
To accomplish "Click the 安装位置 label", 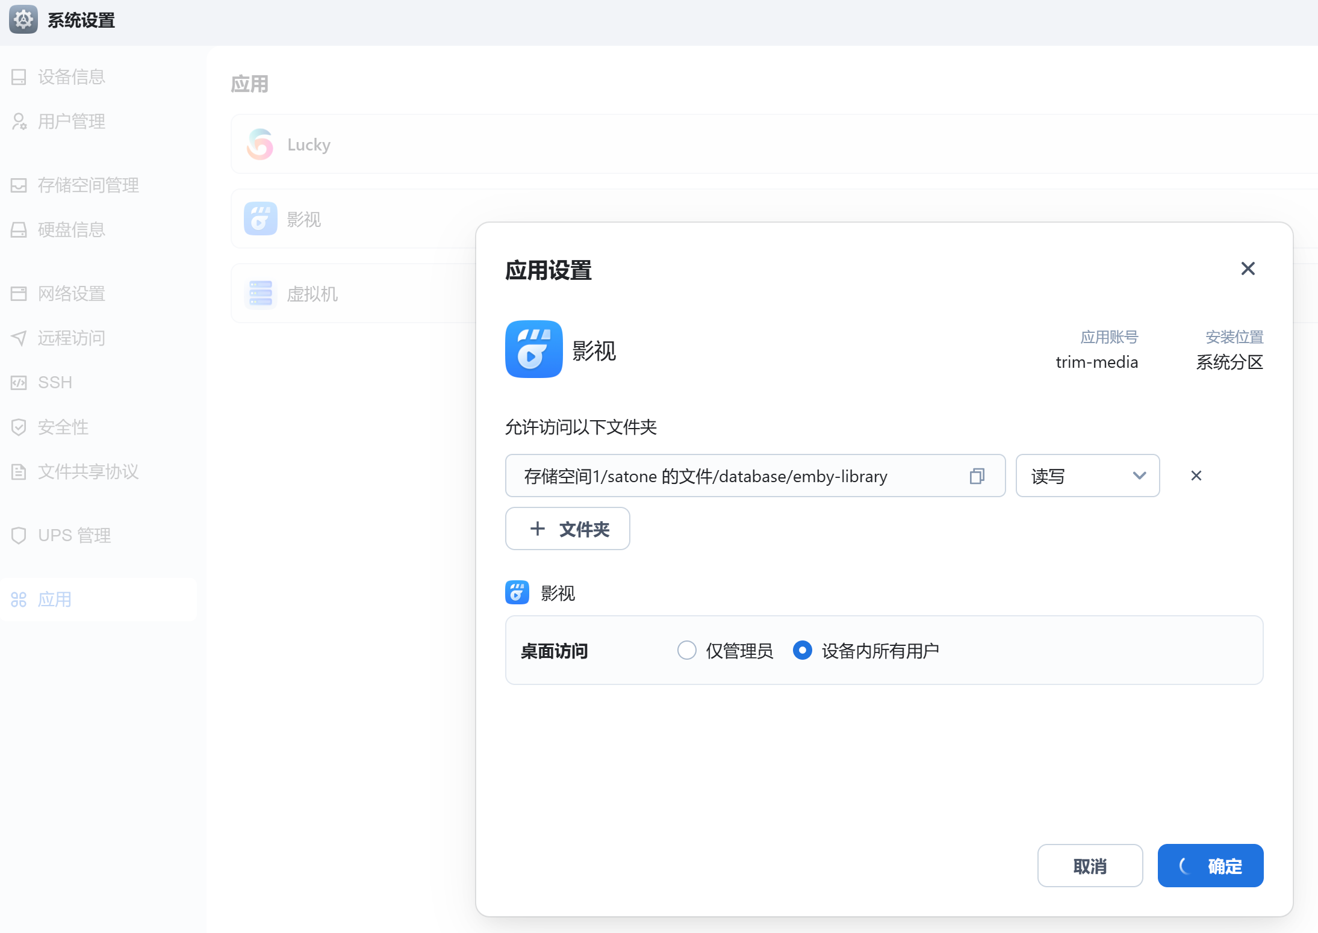I will 1234,337.
